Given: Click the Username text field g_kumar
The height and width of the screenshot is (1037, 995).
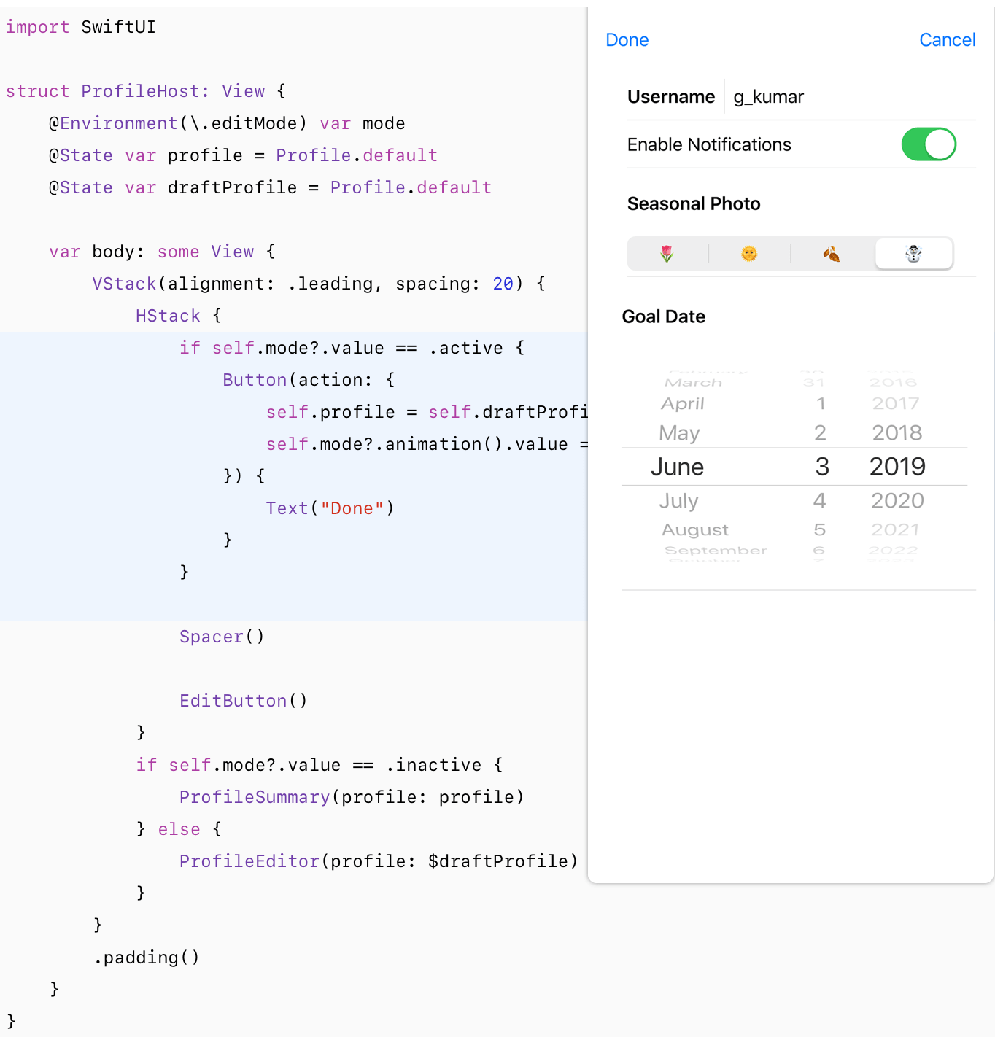Looking at the screenshot, I should pyautogui.click(x=769, y=97).
